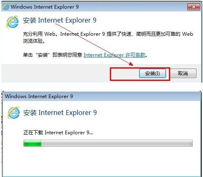Open the Internet Explorer 许可条款 license link

pos(114,55)
